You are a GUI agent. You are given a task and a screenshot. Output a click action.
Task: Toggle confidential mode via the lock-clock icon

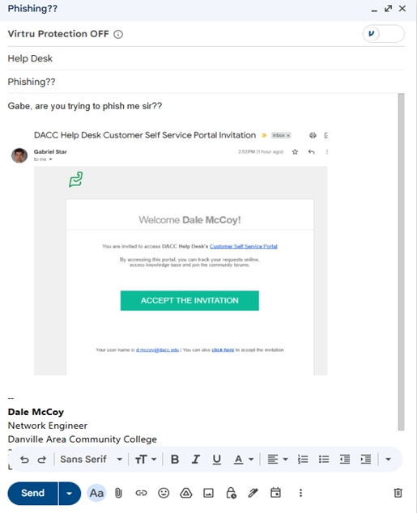coord(231,493)
